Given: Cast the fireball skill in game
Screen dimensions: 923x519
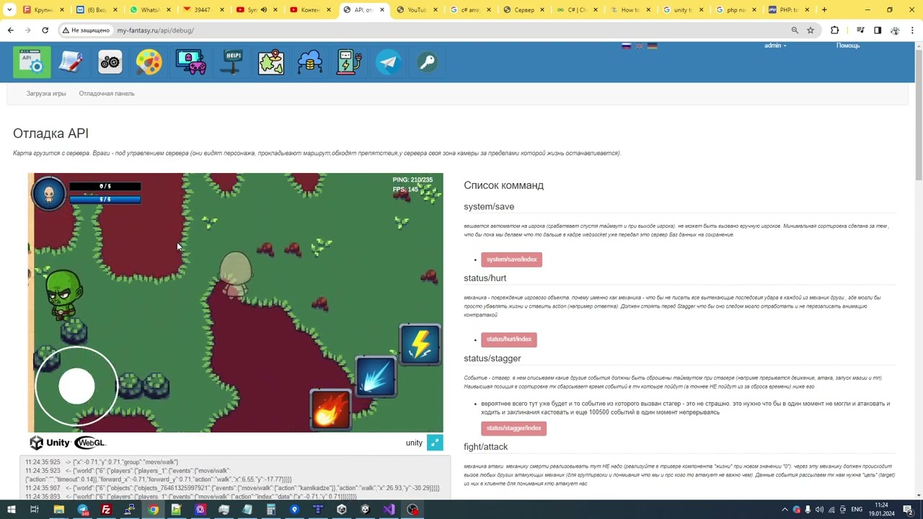Looking at the screenshot, I should tap(330, 409).
